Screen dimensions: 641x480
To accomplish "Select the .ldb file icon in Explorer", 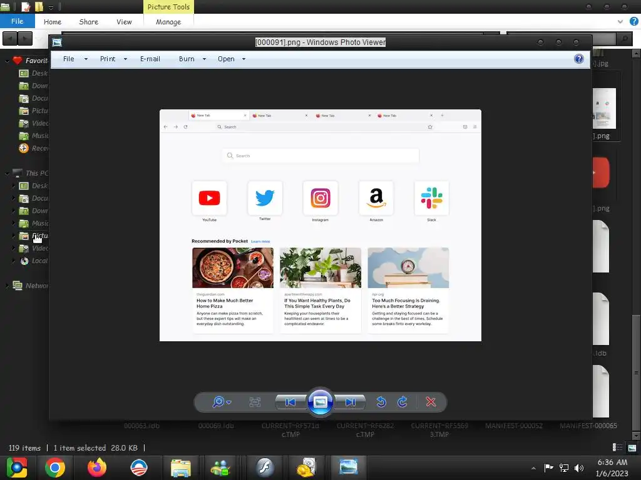I will click(600, 319).
